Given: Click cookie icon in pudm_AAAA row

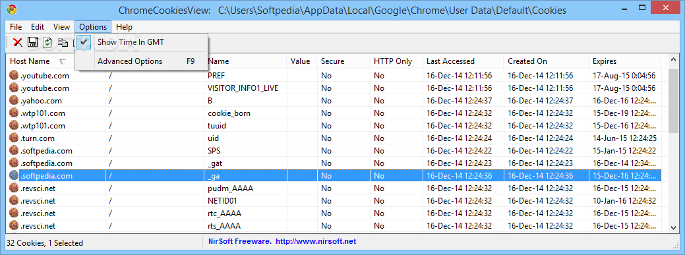Looking at the screenshot, I should click(15, 188).
